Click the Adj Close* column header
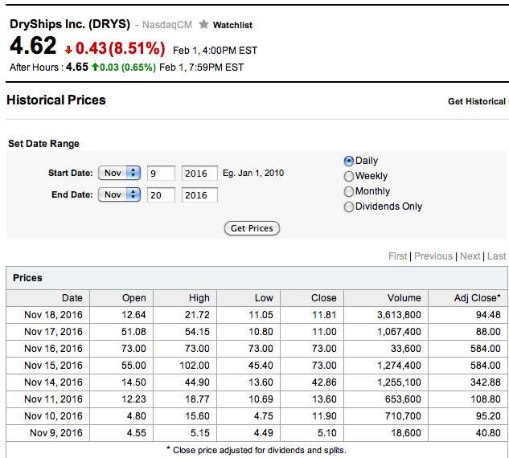The height and width of the screenshot is (458, 509). click(x=468, y=298)
